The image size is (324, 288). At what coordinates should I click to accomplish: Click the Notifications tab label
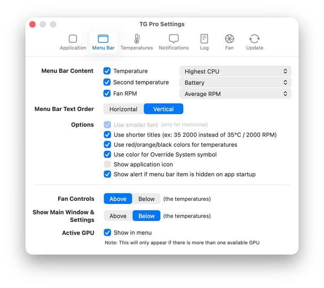coord(173,48)
